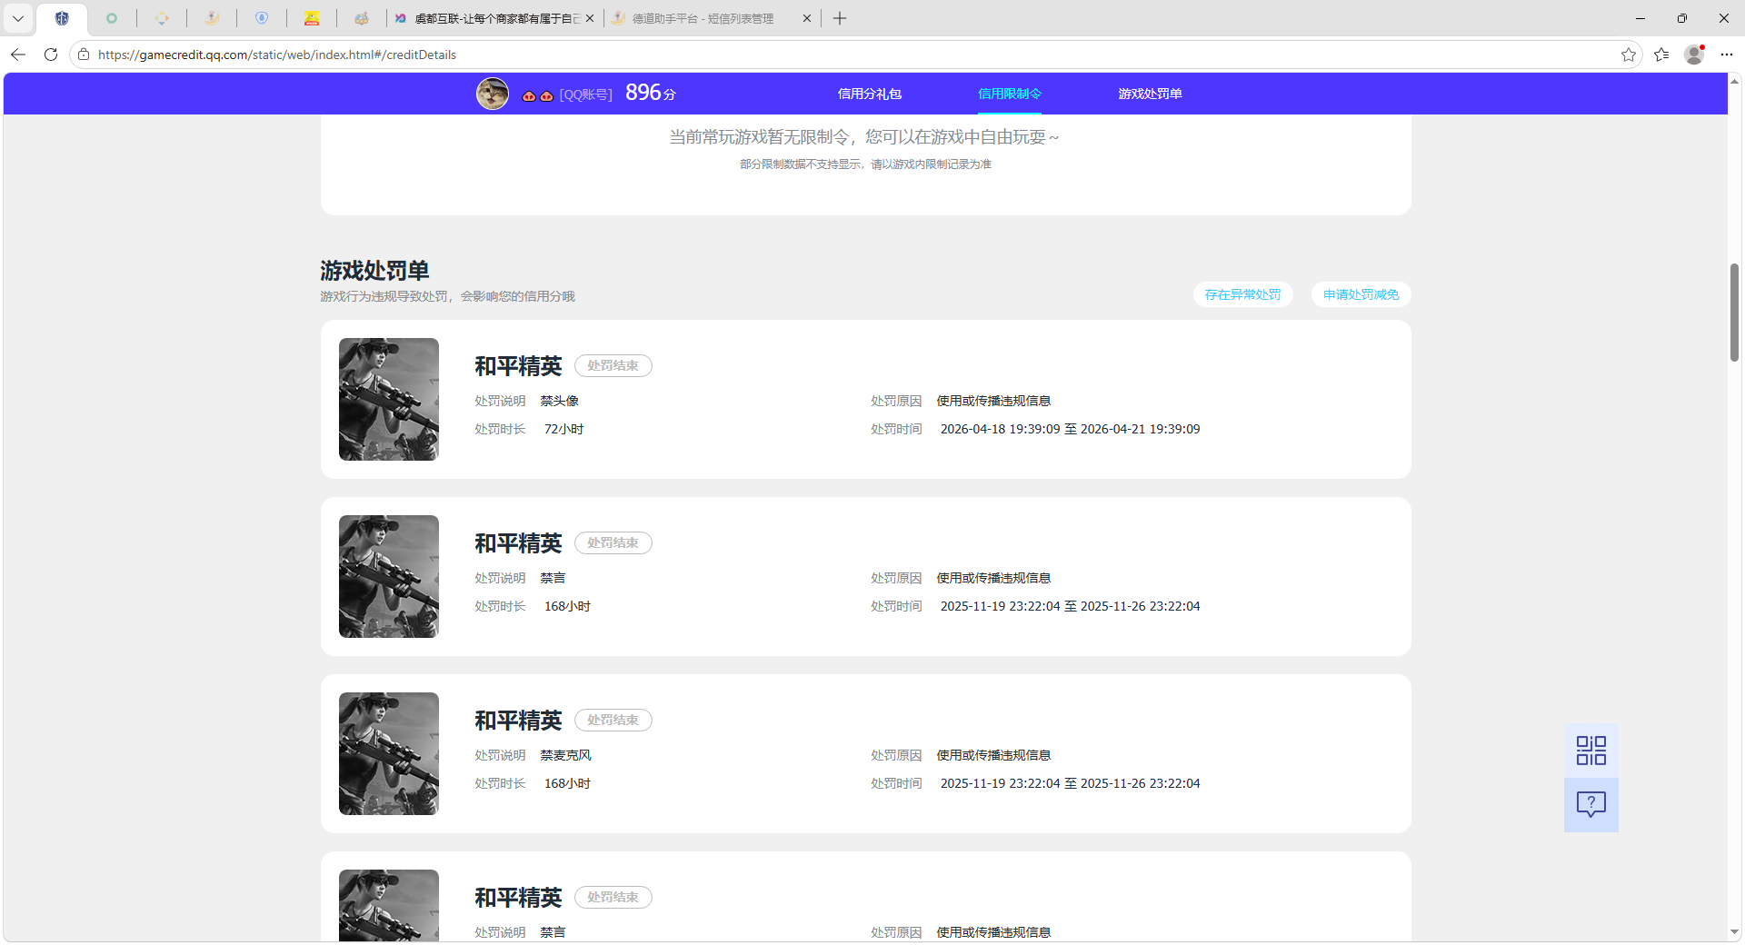The image size is (1745, 945).
Task: Click the 部分限制数据不支持显示 notice text
Action: 865,164
